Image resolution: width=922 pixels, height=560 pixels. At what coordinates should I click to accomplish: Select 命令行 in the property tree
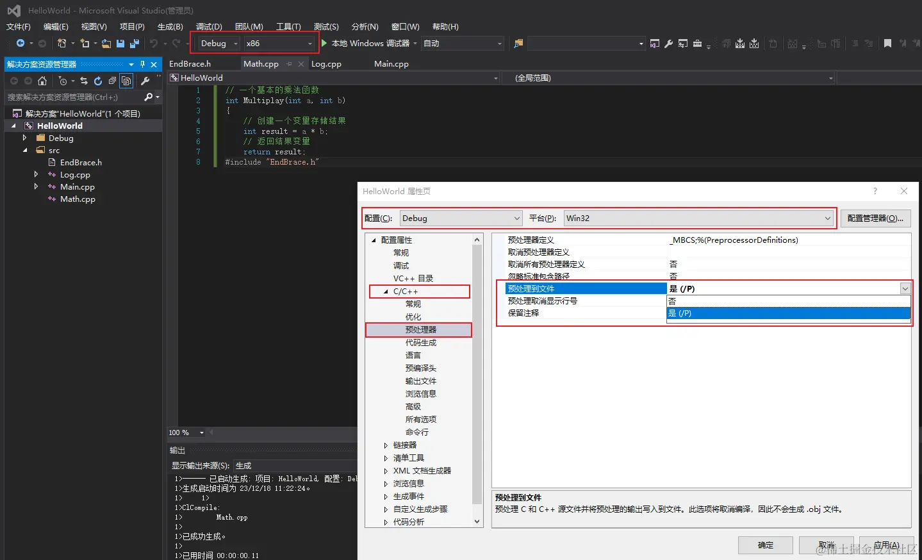tap(416, 432)
